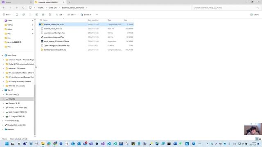Open the See more three-dots menu
262x147 pixels.
tap(97, 15)
